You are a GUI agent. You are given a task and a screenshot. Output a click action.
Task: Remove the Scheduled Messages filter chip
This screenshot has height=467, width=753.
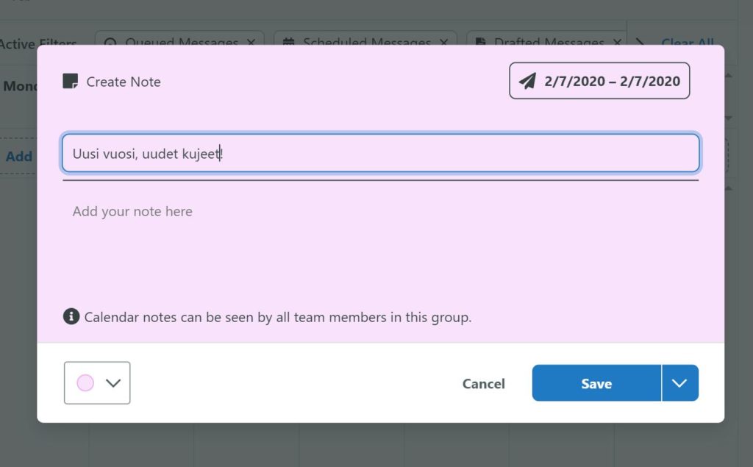click(443, 42)
